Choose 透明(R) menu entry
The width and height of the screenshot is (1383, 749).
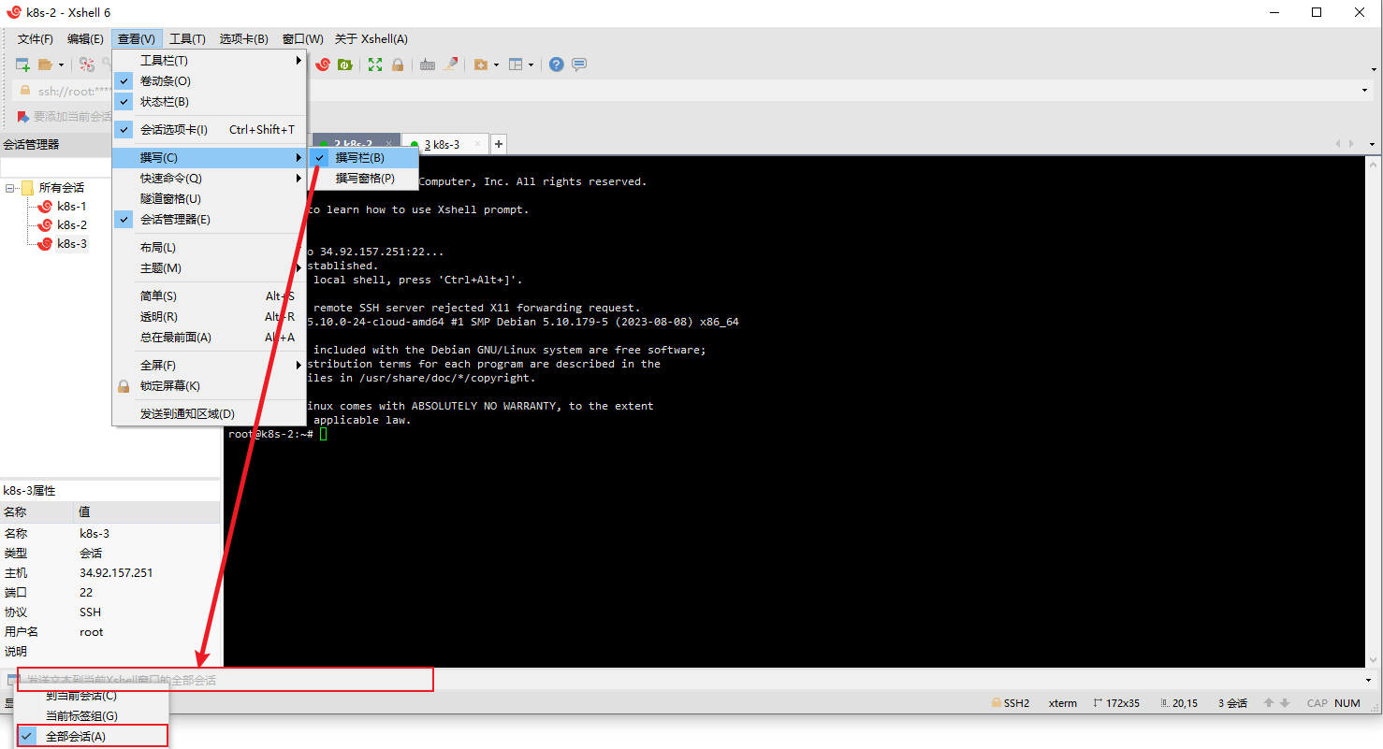209,317
